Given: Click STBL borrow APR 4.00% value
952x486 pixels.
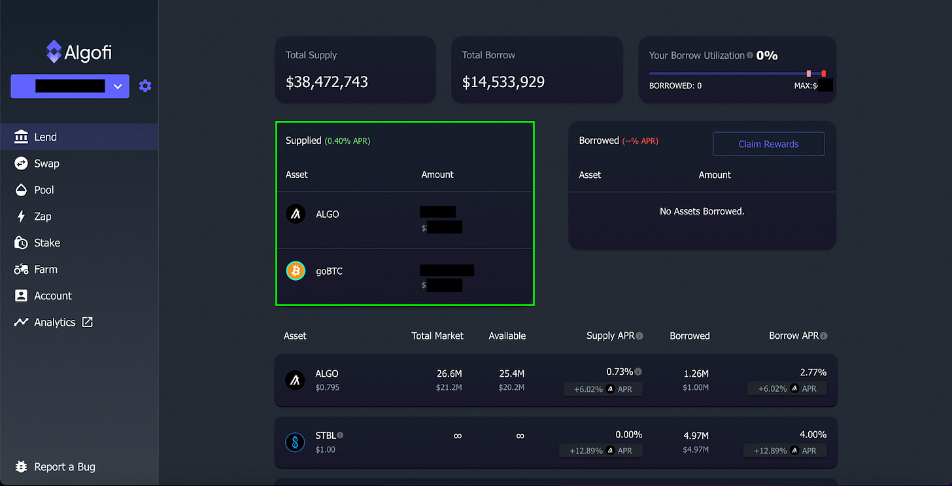Looking at the screenshot, I should (813, 434).
